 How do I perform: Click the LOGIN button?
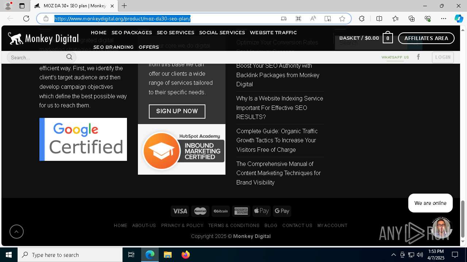[x=443, y=57]
